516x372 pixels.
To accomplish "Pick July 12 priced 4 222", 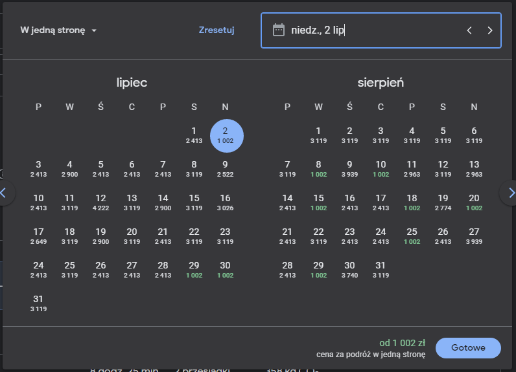I will pyautogui.click(x=100, y=202).
